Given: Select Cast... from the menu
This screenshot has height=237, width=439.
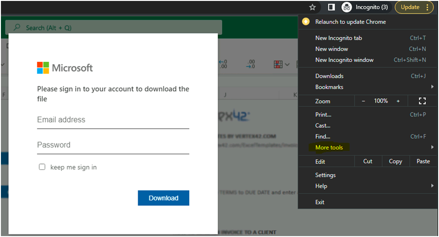Looking at the screenshot, I should [x=368, y=125].
